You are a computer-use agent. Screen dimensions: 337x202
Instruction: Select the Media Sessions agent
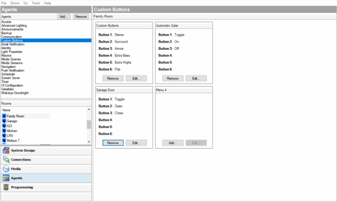click(12, 63)
